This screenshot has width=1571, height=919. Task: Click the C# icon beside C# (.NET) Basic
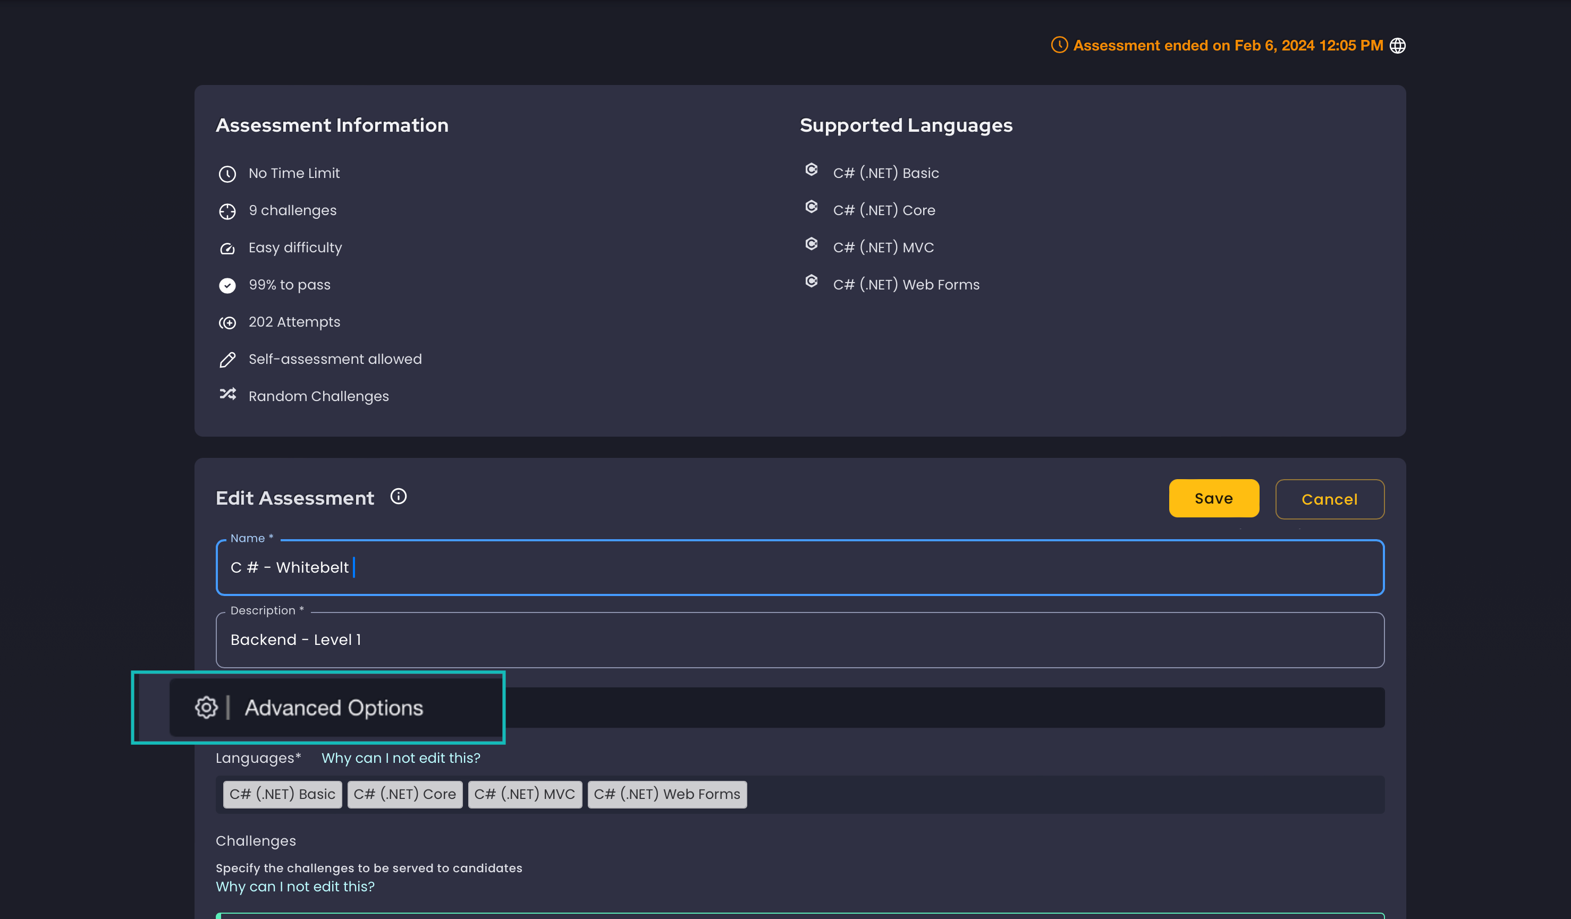[x=811, y=169]
